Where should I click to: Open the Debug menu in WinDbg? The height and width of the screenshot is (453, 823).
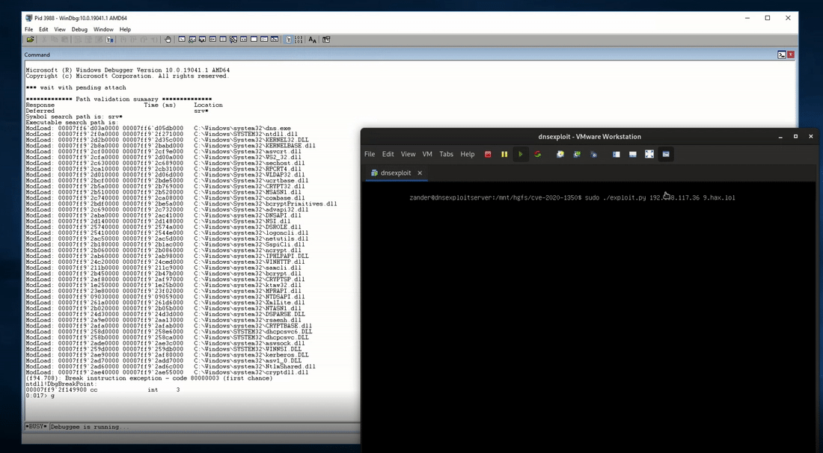(x=79, y=29)
